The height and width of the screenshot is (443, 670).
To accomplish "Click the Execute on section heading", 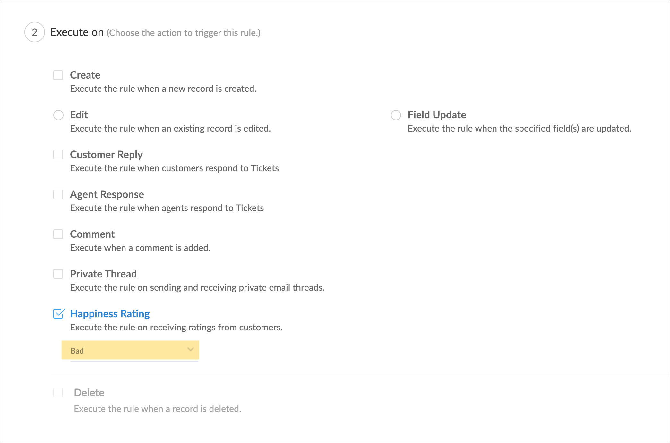I will (x=77, y=32).
